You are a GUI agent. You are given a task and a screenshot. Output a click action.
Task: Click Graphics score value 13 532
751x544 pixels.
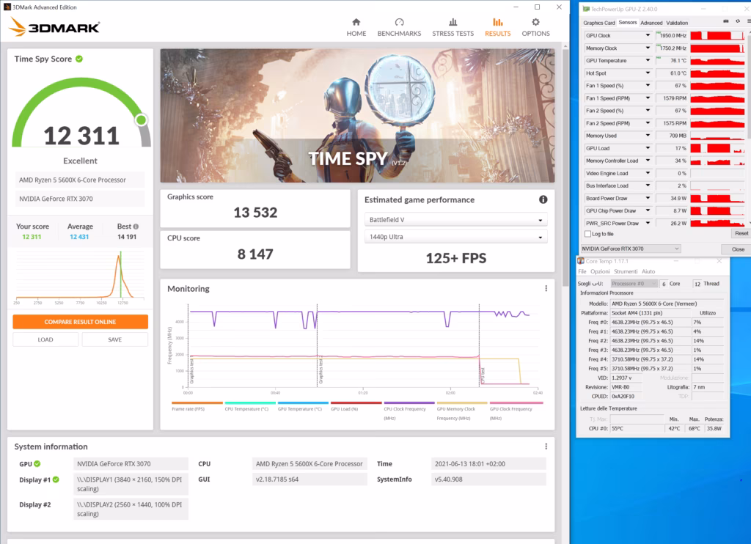255,212
